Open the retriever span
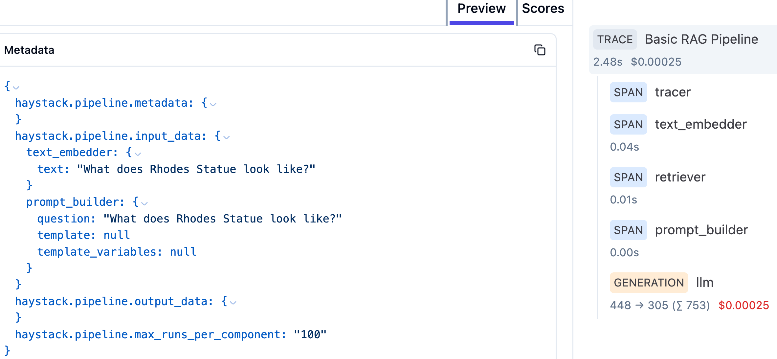Image resolution: width=777 pixels, height=359 pixels. pyautogui.click(x=680, y=177)
